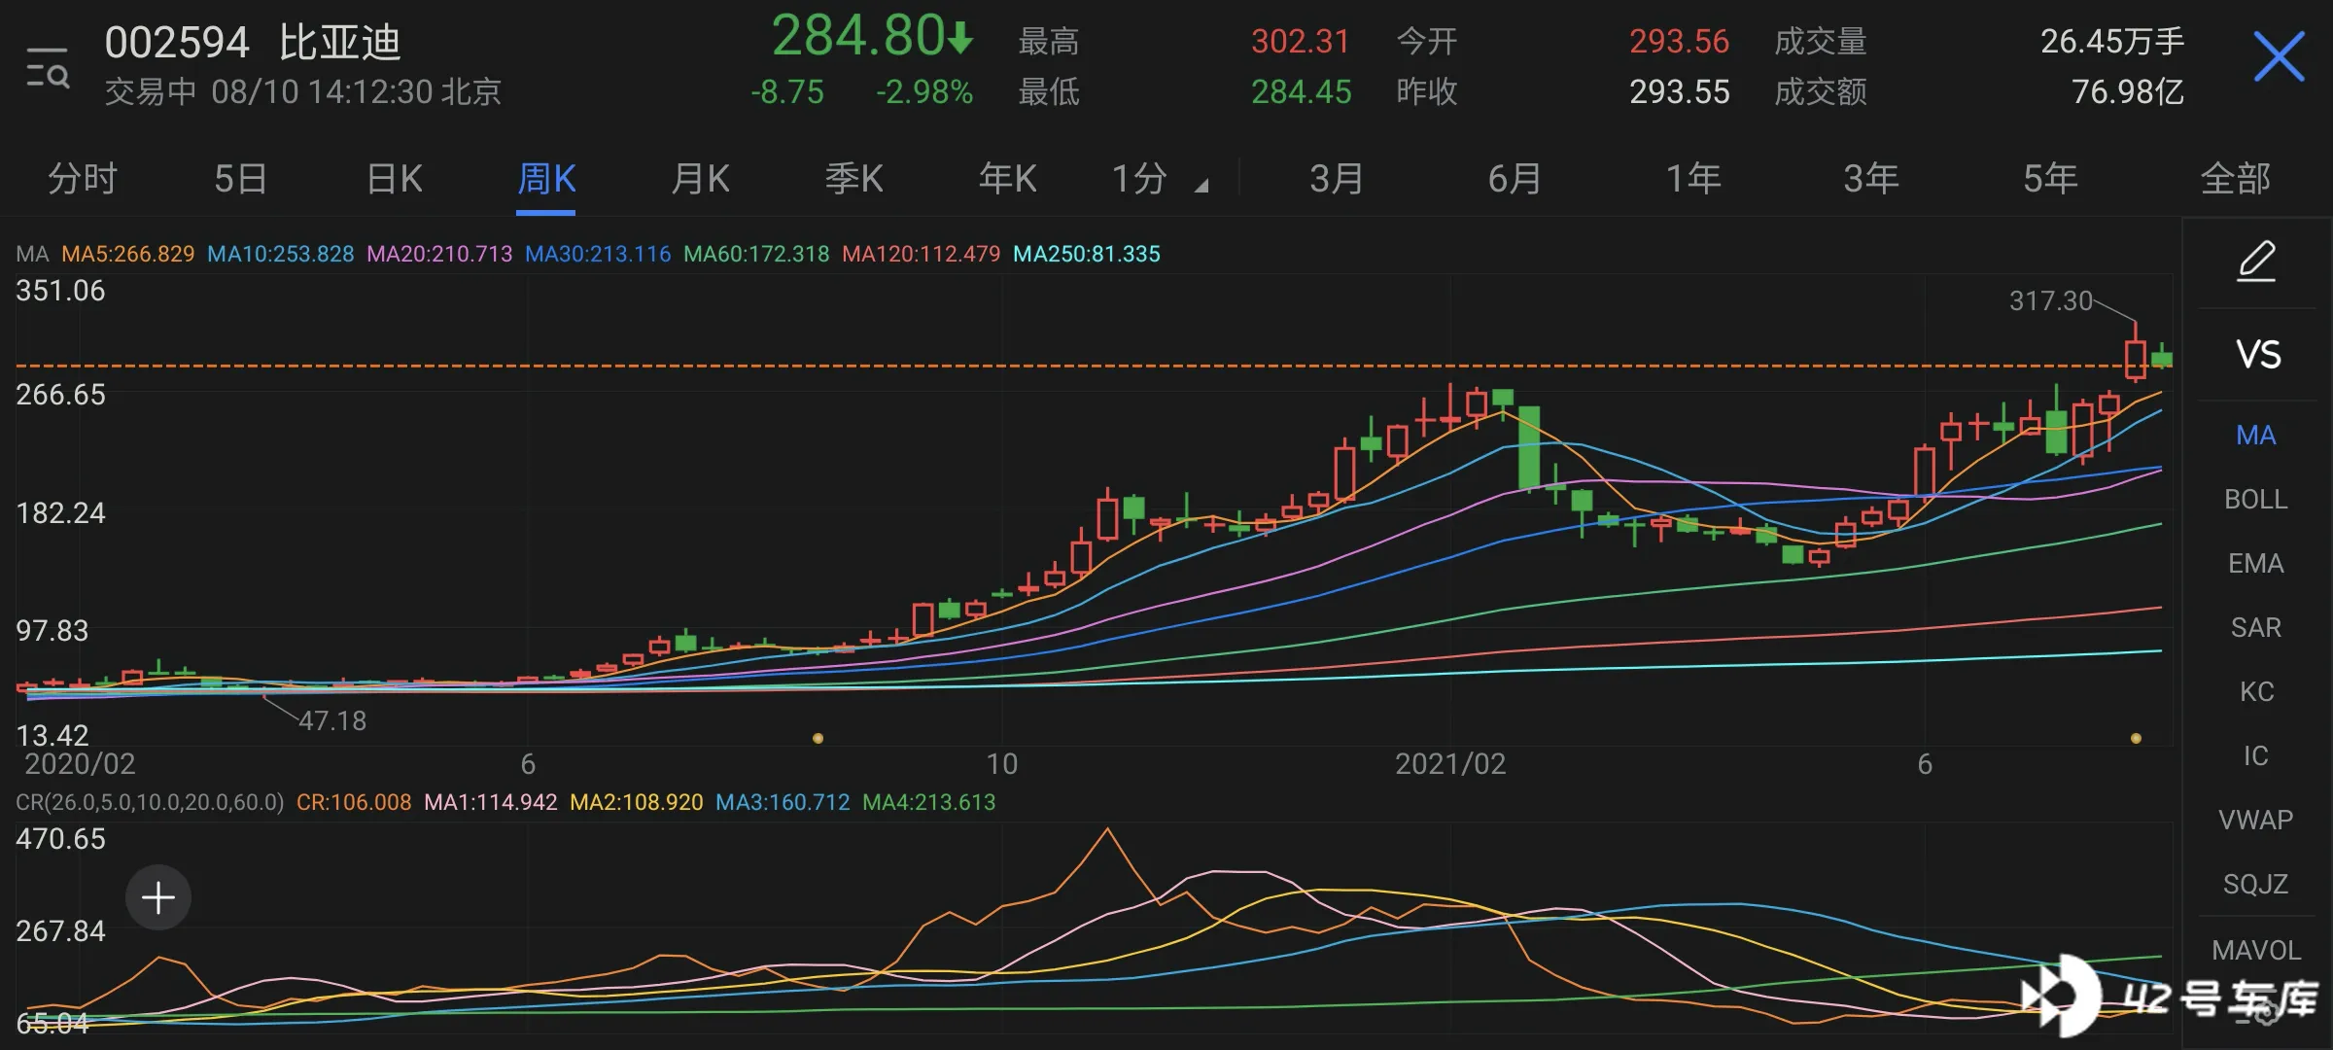Click the stock name 比亚迪
Screen dimensions: 2333x1050
(x=340, y=43)
